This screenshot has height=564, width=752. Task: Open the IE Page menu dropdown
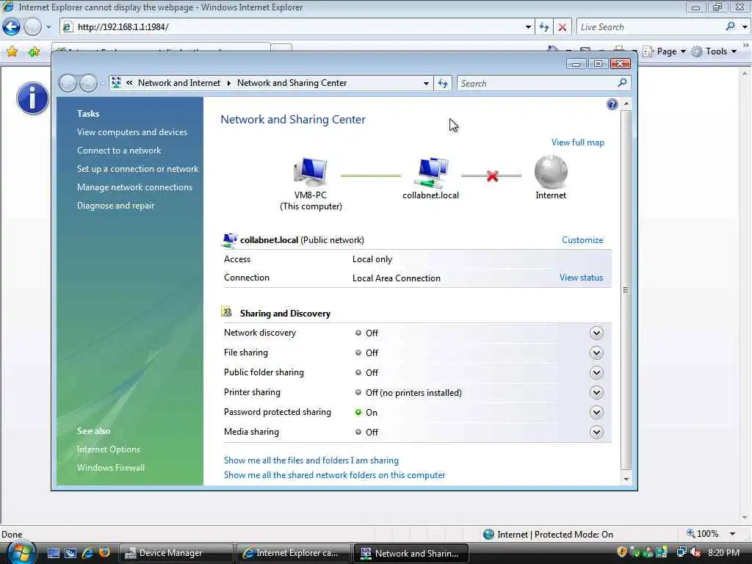click(683, 51)
